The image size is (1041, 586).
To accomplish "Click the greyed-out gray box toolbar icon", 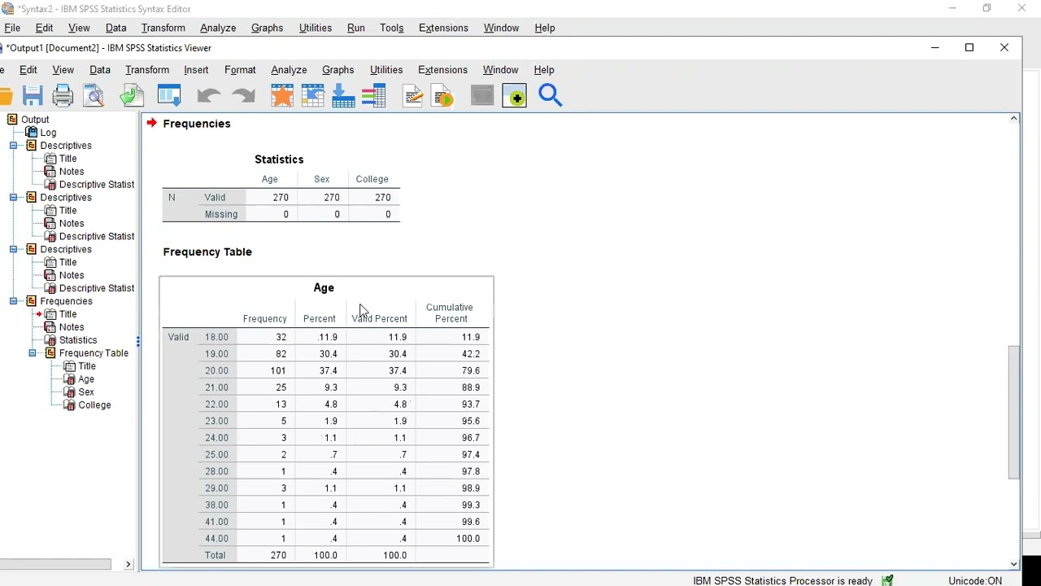I will pos(482,96).
